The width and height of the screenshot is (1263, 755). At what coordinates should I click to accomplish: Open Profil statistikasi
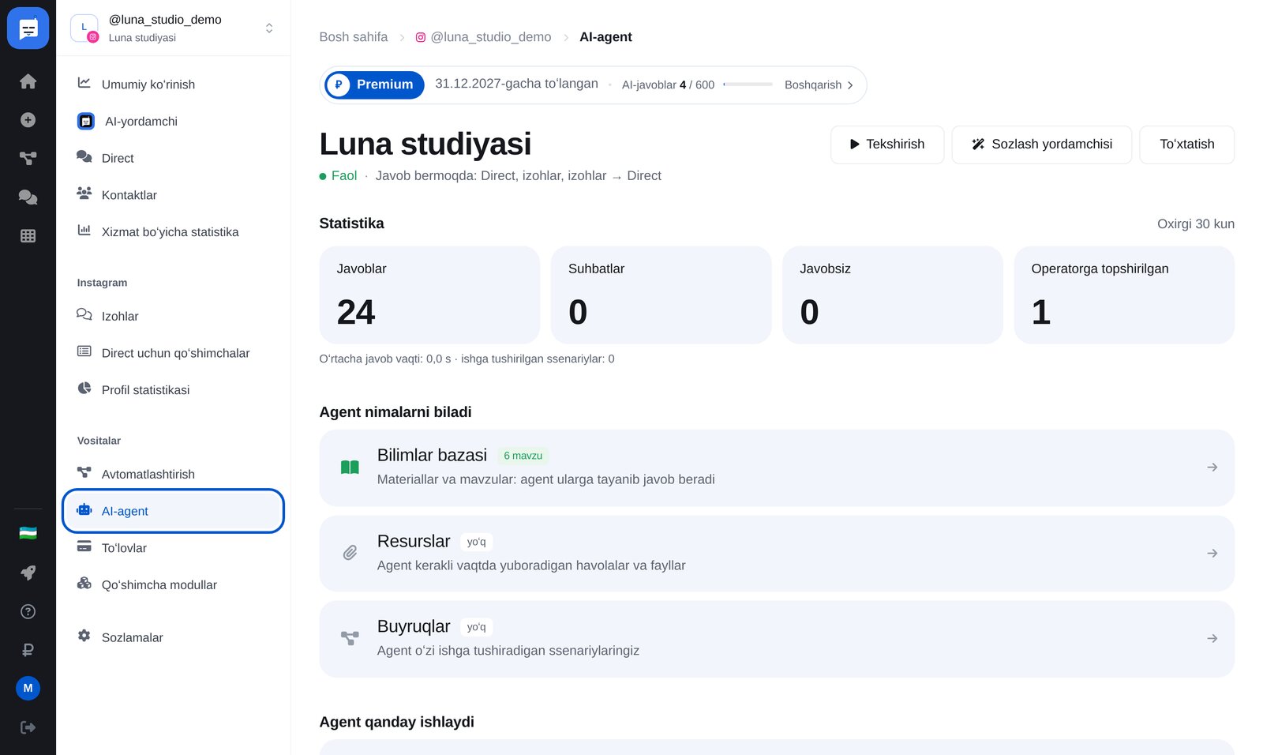pos(173,389)
